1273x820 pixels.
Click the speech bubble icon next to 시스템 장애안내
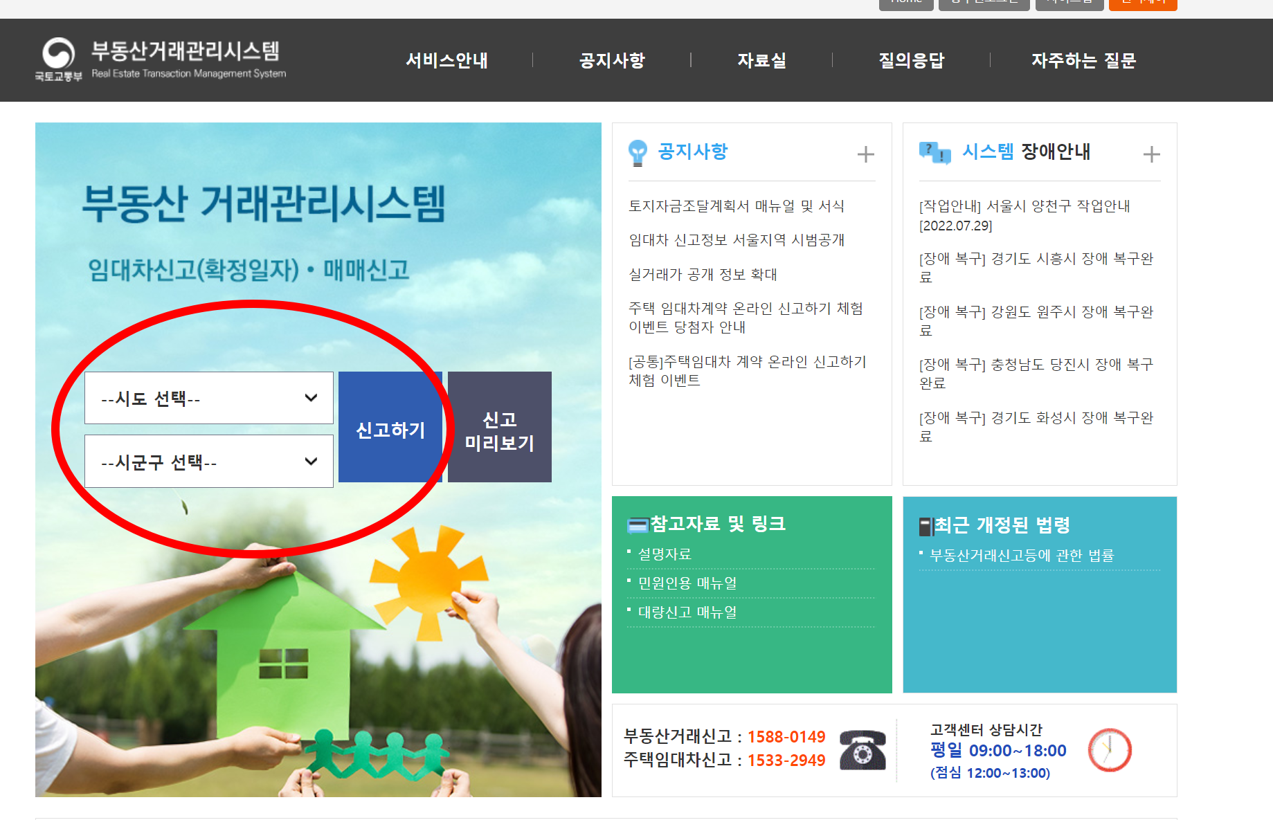click(x=934, y=152)
